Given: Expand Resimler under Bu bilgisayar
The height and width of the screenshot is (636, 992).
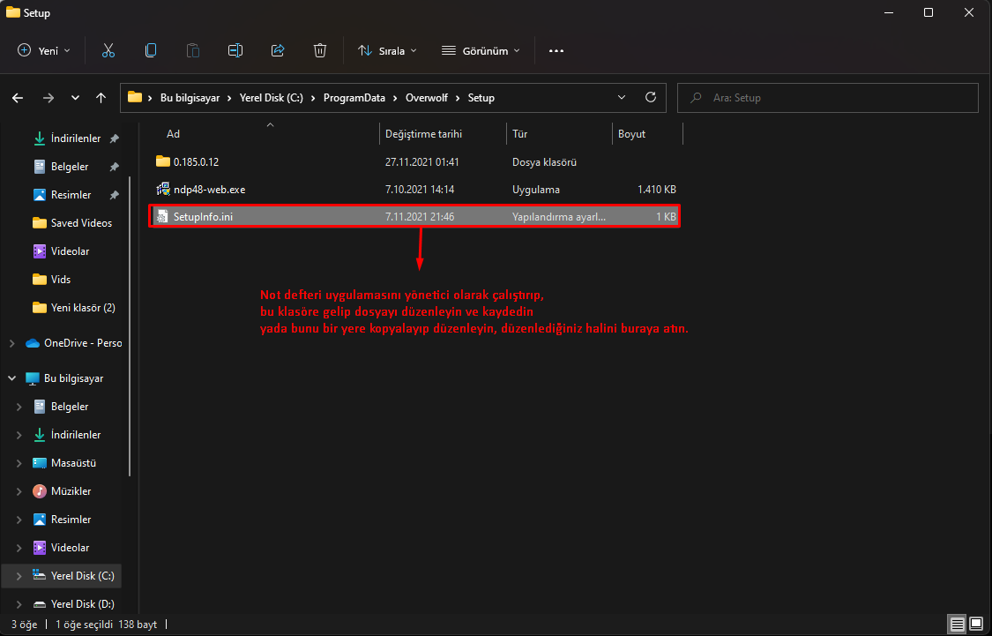Looking at the screenshot, I should [19, 520].
